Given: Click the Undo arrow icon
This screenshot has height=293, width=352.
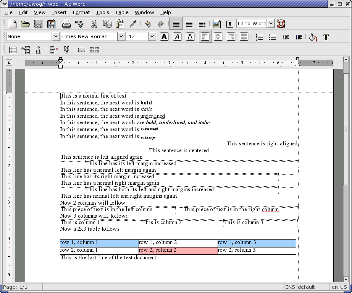Looking at the screenshot, I should (148, 24).
